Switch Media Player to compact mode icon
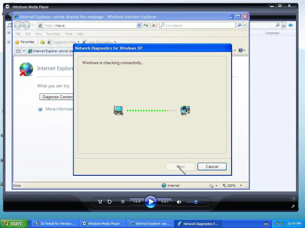The image size is (305, 228). (x=293, y=206)
